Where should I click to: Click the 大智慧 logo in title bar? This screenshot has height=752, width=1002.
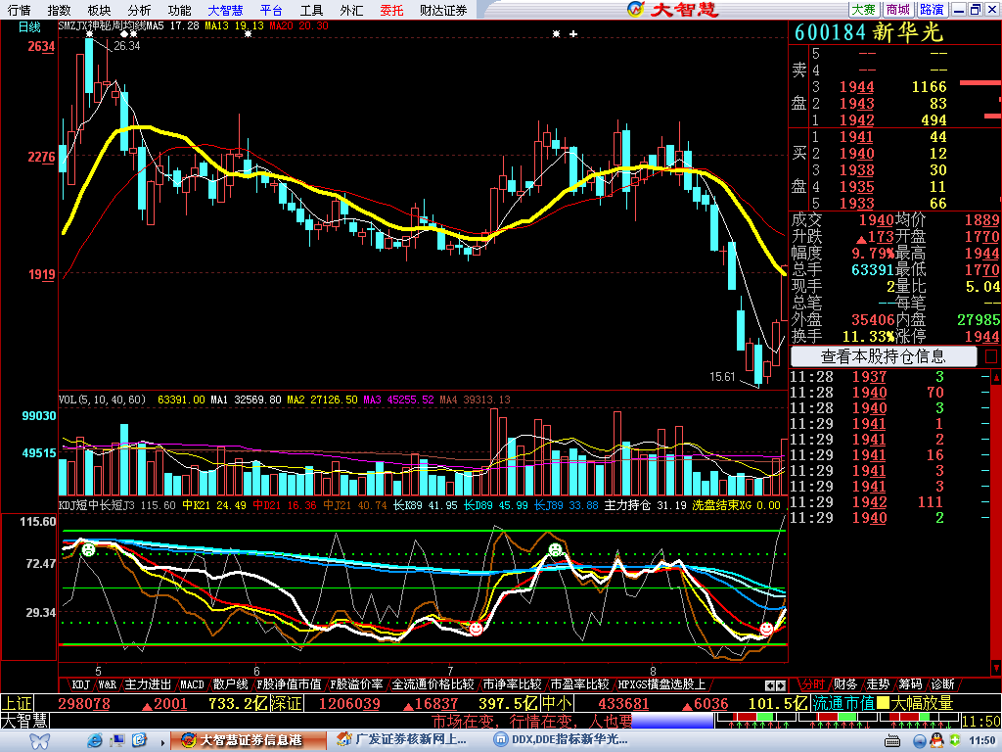coord(673,10)
